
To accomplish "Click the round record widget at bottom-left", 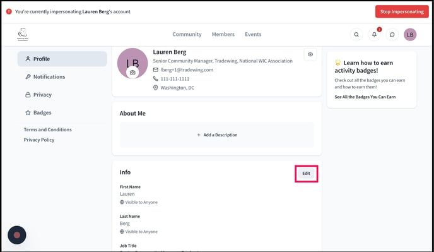I will [17, 235].
